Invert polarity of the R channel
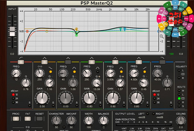 tap(179, 78)
